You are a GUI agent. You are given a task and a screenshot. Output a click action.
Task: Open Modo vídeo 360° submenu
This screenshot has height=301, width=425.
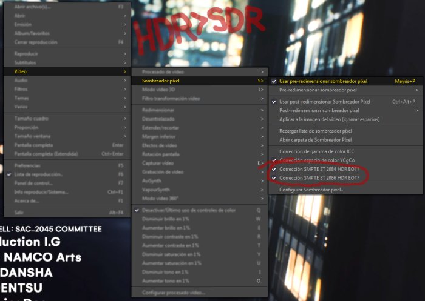tap(200, 199)
